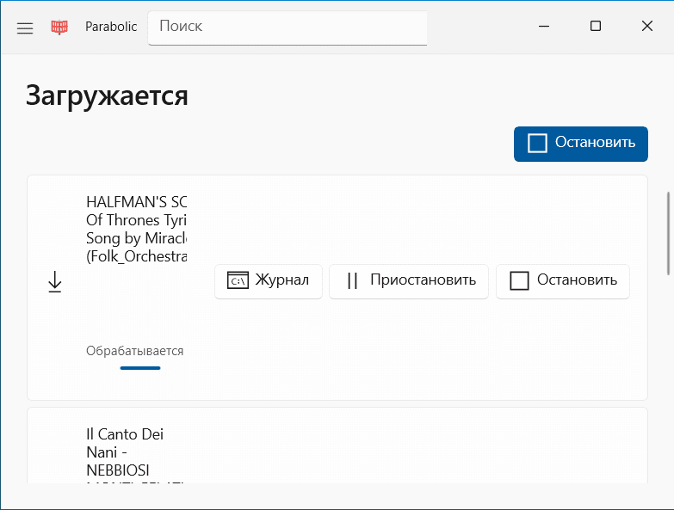This screenshot has width=674, height=510.
Task: Select Il Canto Dei Nani download title
Action: tap(134, 455)
